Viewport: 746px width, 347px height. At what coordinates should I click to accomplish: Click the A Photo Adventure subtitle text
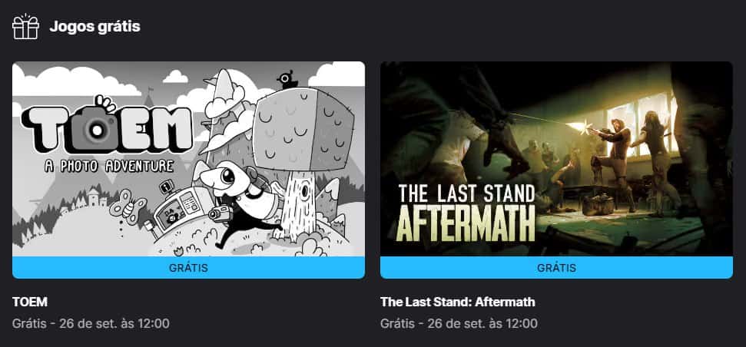[x=109, y=166]
